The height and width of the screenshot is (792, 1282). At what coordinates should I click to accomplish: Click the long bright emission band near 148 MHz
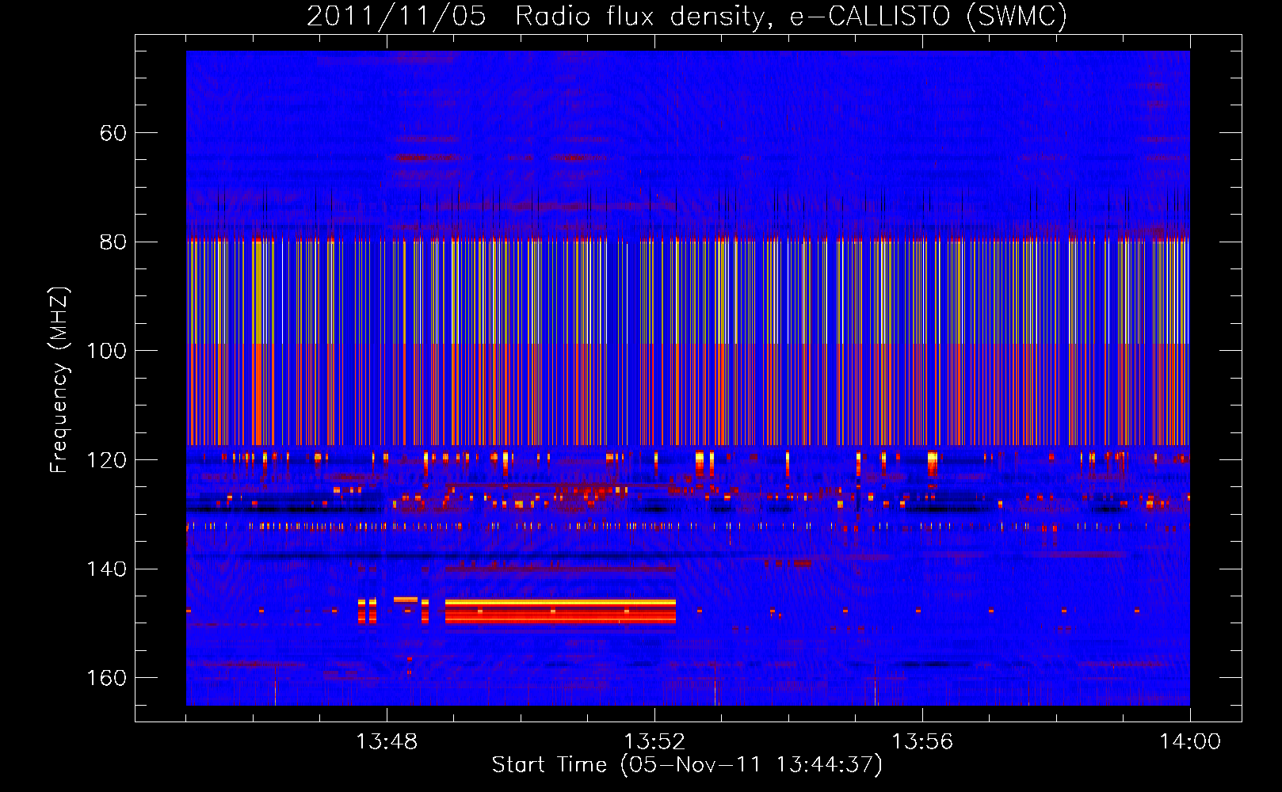click(560, 611)
